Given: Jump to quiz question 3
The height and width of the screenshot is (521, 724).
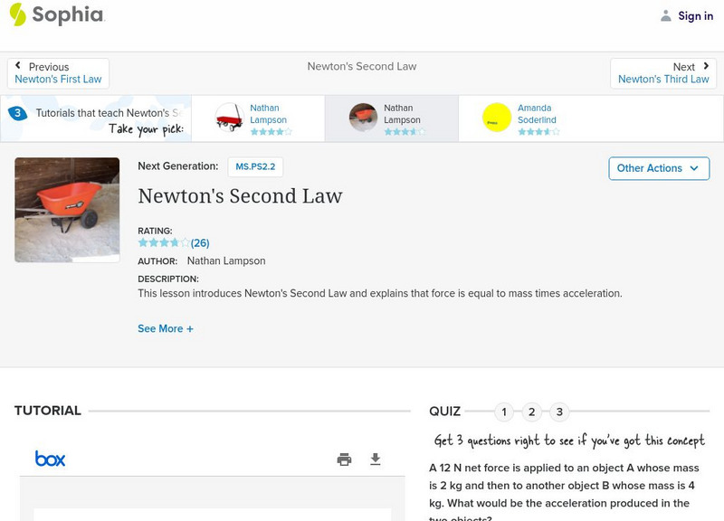Looking at the screenshot, I should click(x=559, y=412).
